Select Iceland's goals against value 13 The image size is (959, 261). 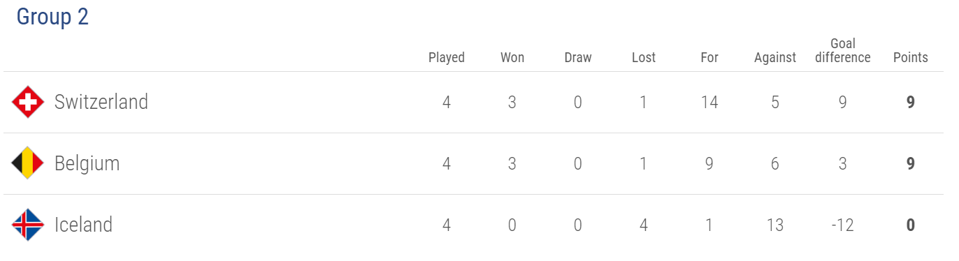pos(775,225)
